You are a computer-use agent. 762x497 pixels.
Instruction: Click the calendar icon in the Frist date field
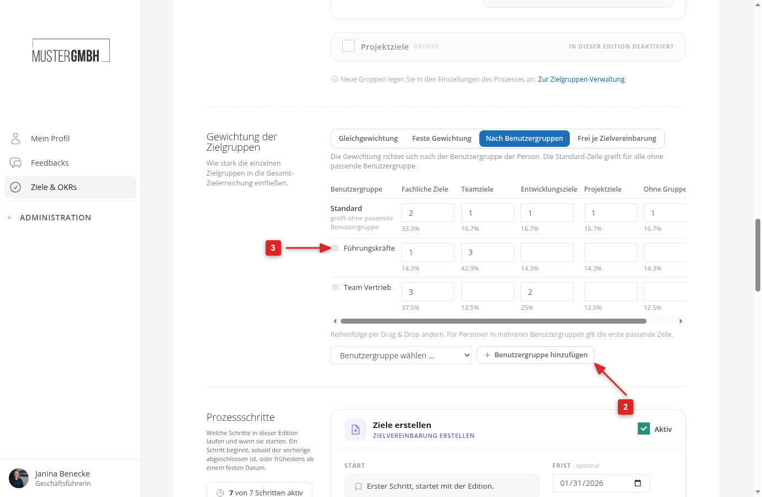click(x=638, y=483)
